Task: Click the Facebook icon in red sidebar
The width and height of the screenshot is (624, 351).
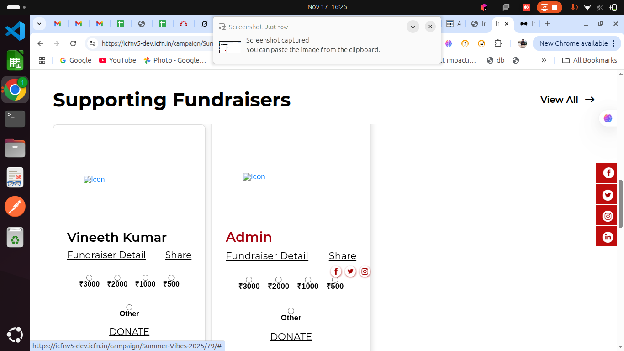Action: [x=608, y=173]
